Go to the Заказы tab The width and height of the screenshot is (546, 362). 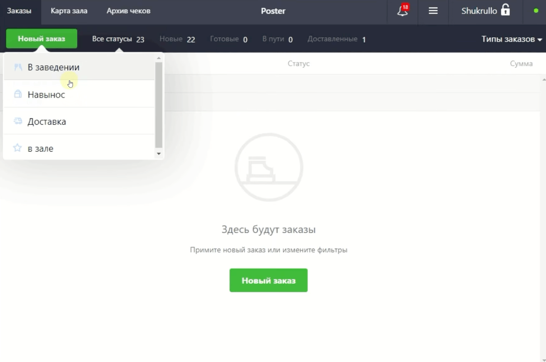click(x=19, y=11)
